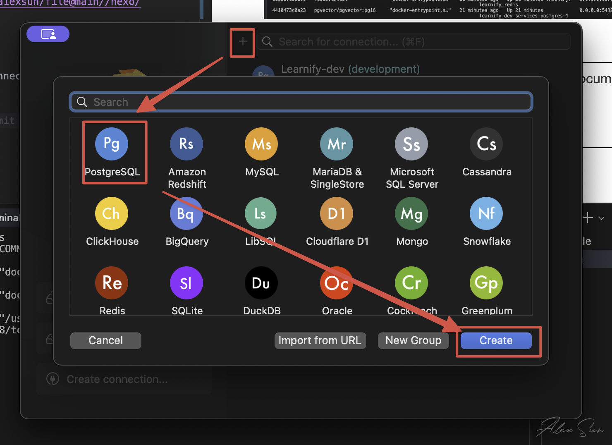Select the Redis icon
The width and height of the screenshot is (612, 445).
click(112, 283)
